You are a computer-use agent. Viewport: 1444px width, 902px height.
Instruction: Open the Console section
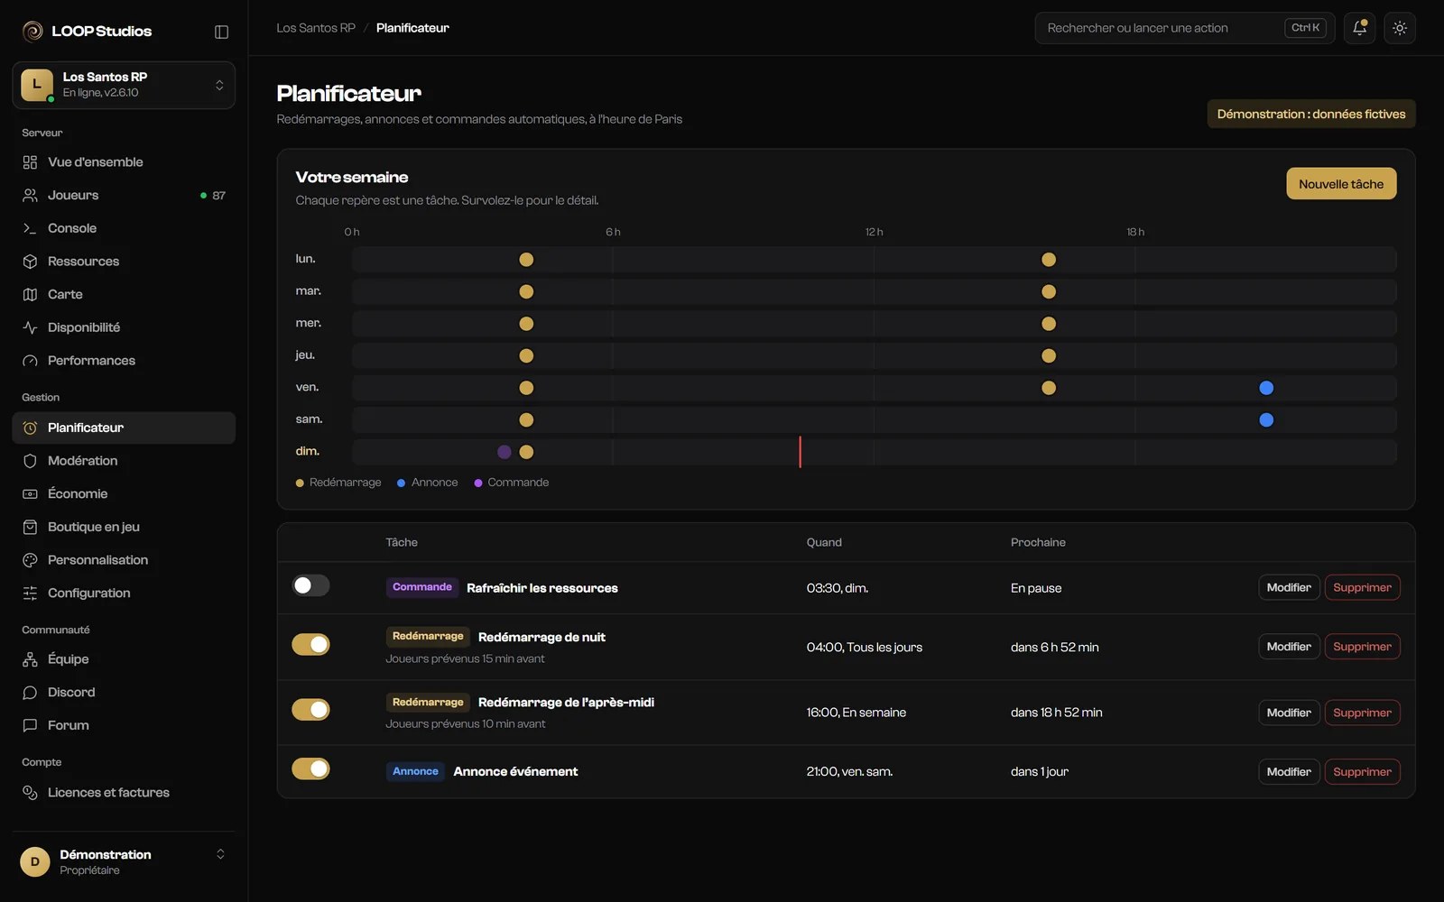(124, 228)
